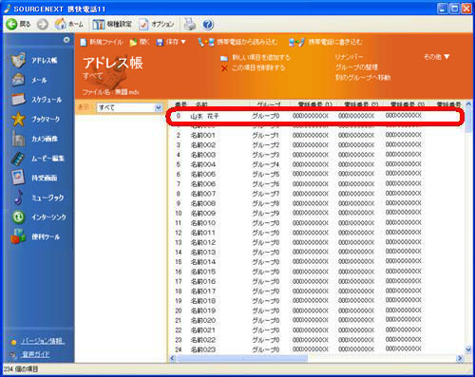The width and height of the screenshot is (475, 377).
Task: Click 携帯電話に書き込む write to phone
Action: [x=326, y=42]
